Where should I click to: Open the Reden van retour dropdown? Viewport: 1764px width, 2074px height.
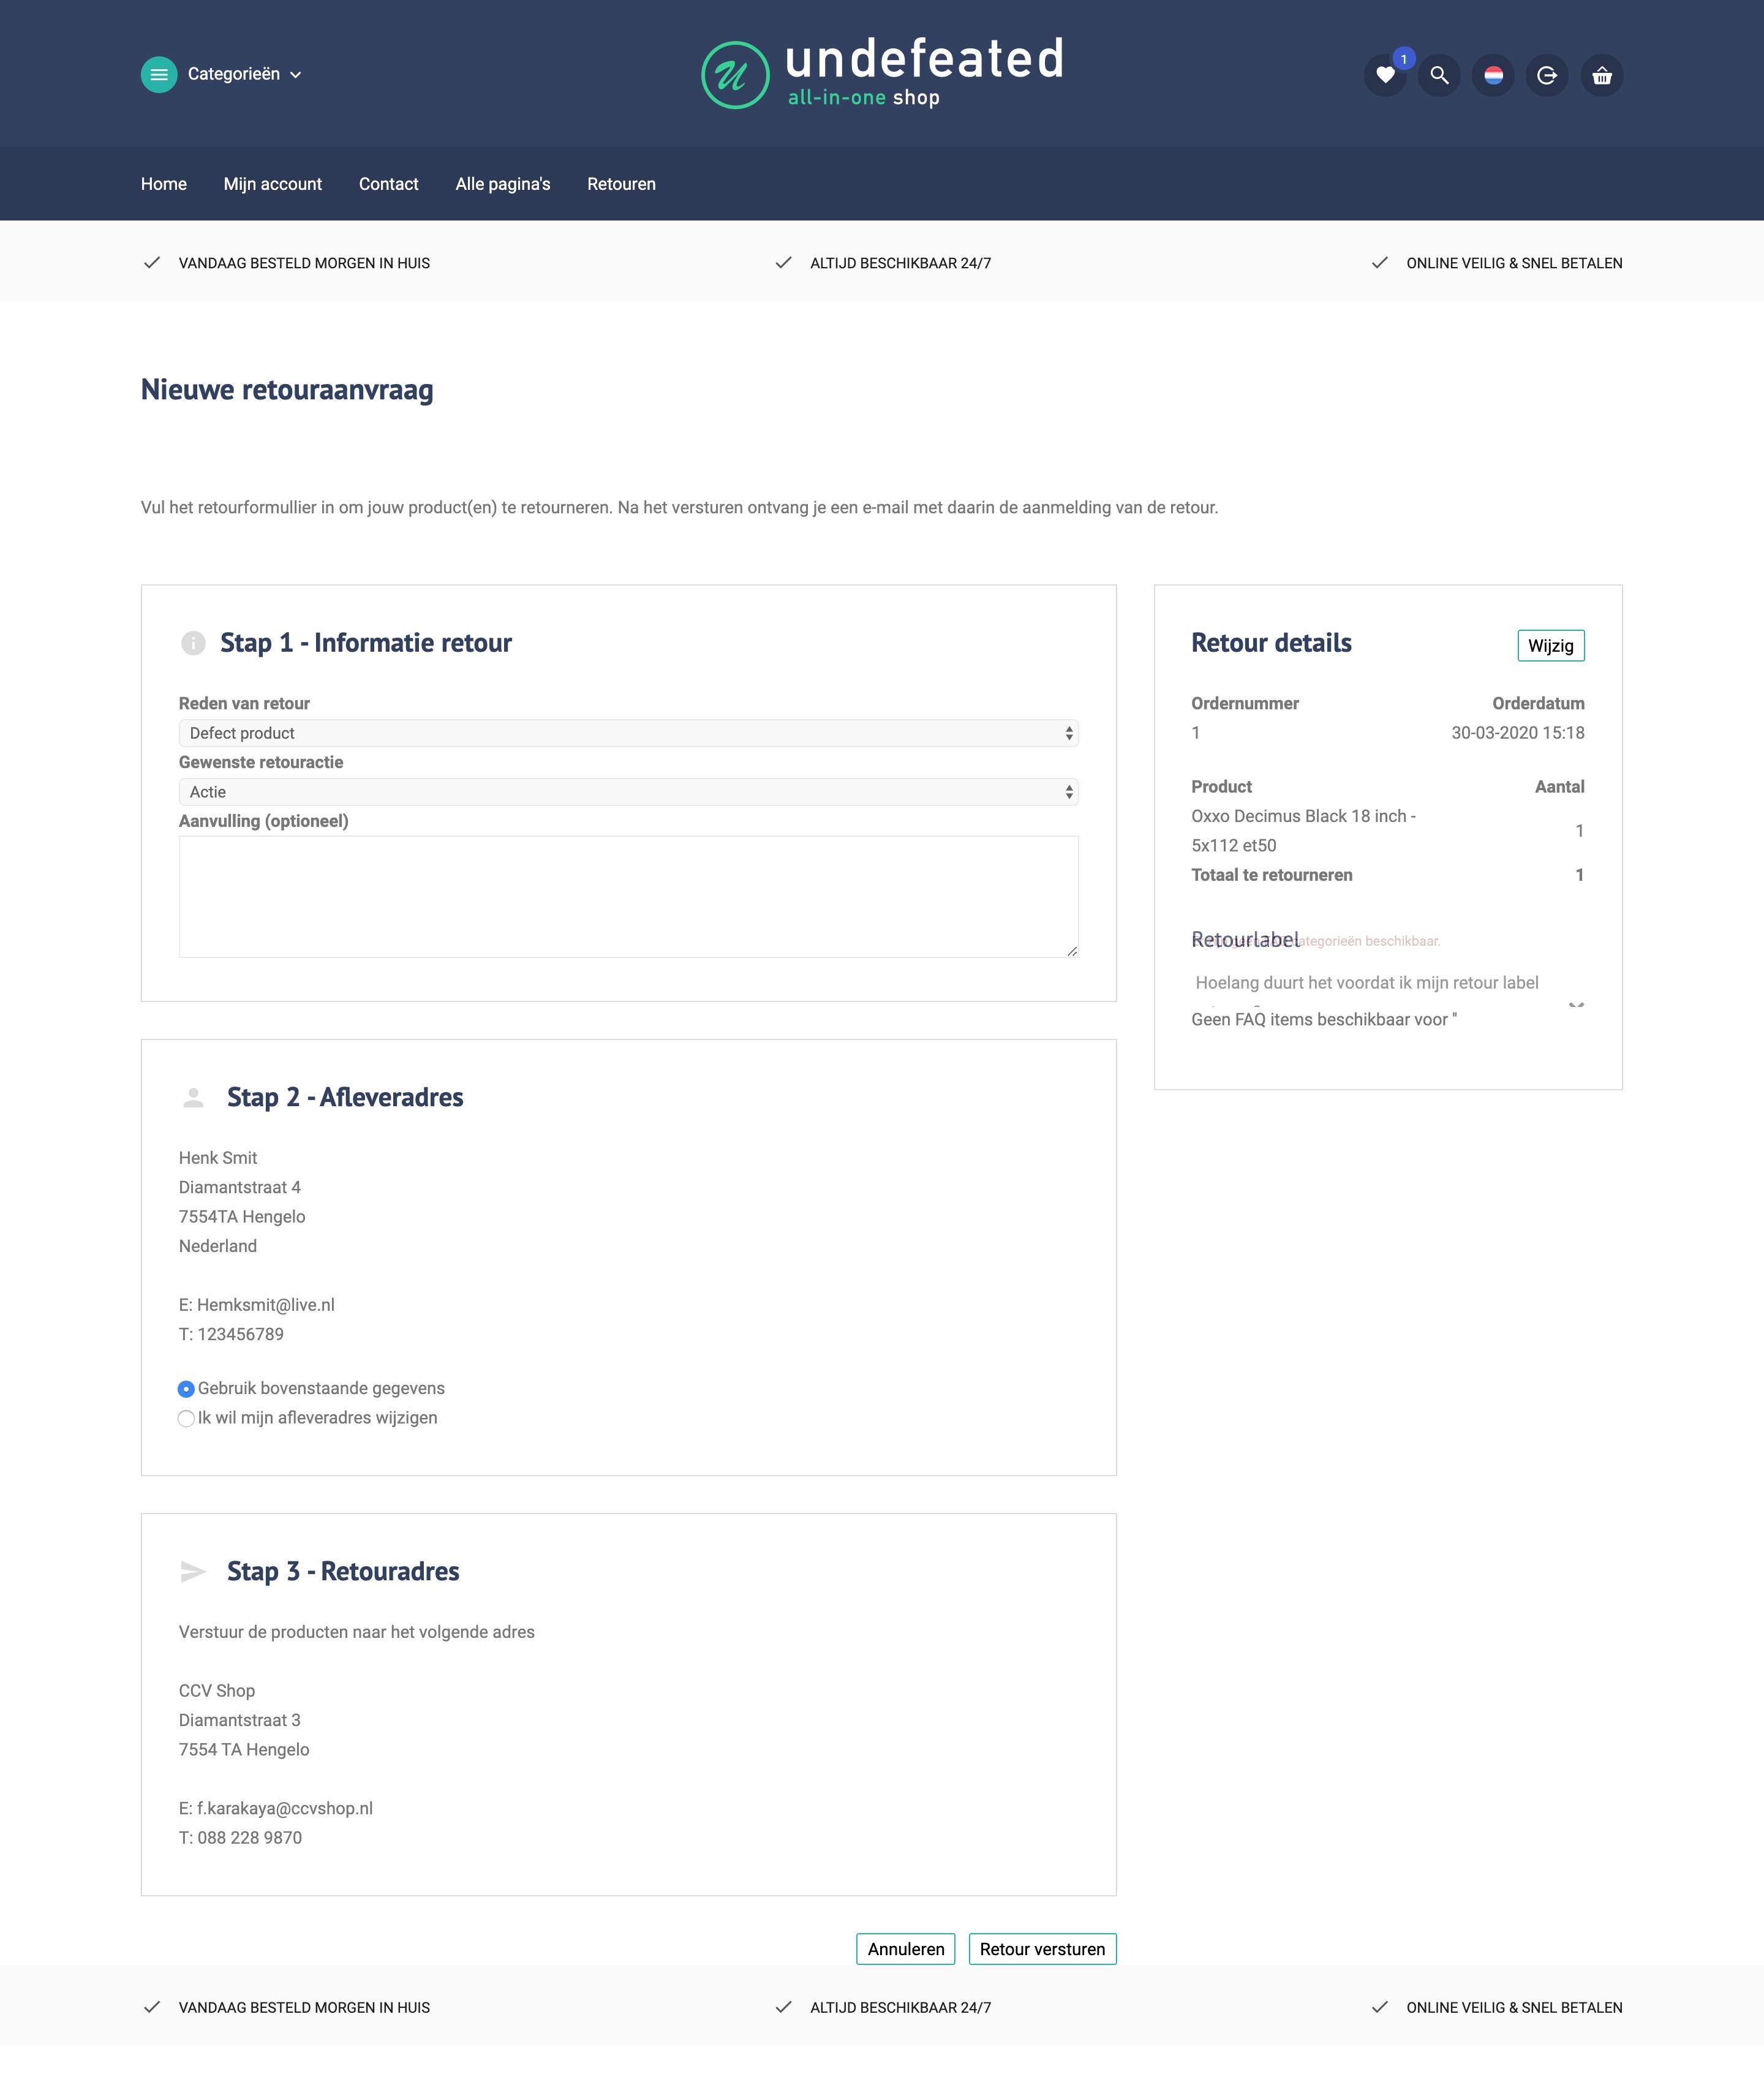628,733
